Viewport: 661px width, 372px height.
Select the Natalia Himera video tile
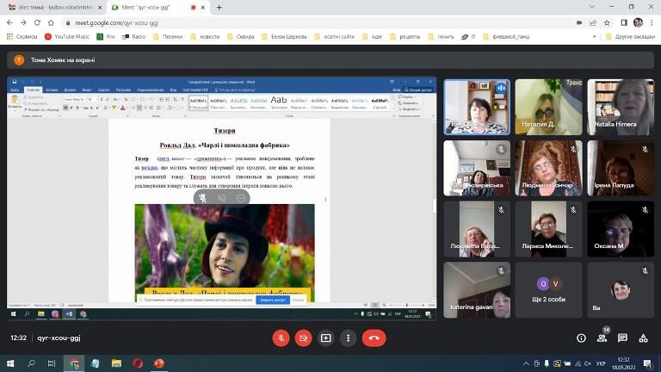(x=621, y=107)
